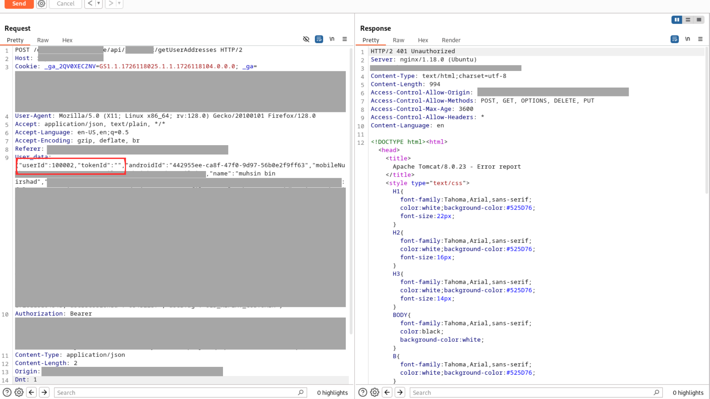Select top-bottom split layout icon
The width and height of the screenshot is (710, 399).
coord(688,20)
